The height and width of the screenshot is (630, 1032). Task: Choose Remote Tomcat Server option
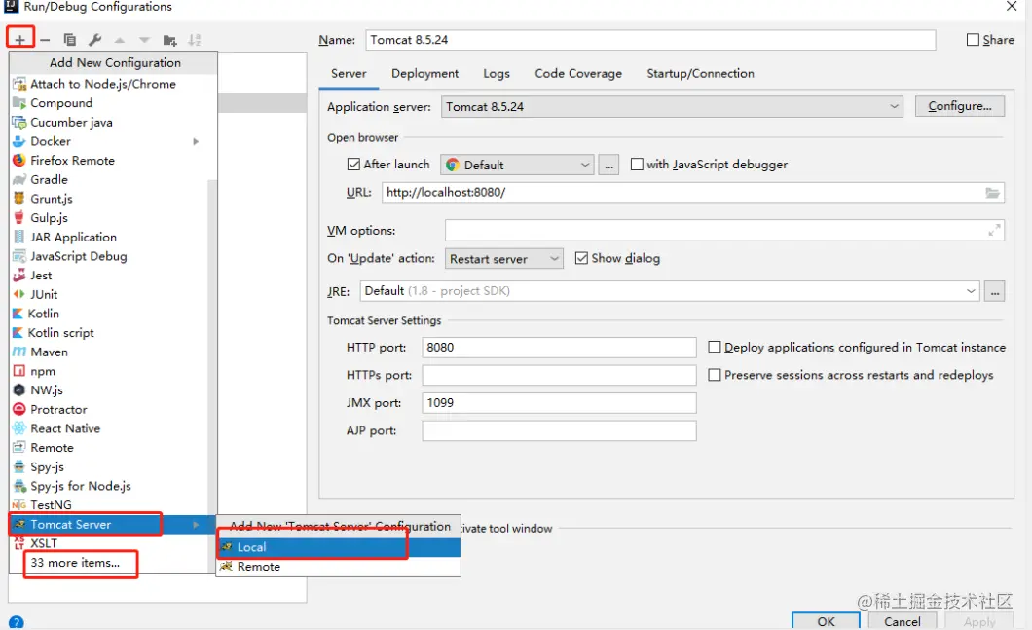tap(338, 566)
